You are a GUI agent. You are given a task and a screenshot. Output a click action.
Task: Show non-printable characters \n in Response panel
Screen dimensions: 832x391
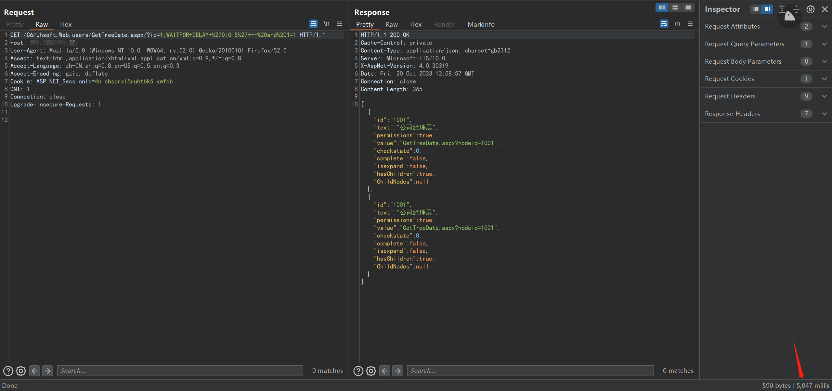coord(677,24)
